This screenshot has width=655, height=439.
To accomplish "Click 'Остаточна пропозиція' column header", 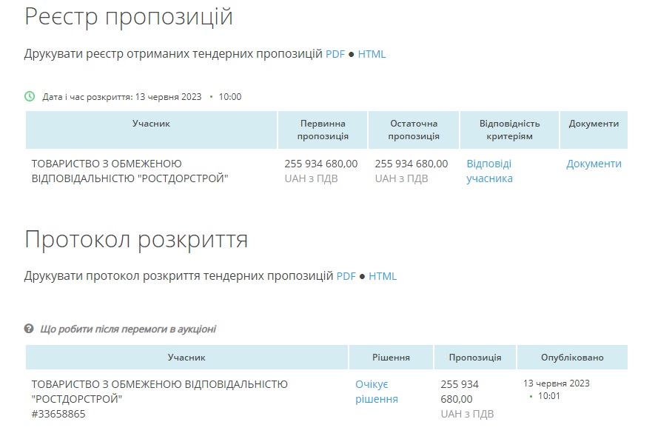I will (413, 130).
